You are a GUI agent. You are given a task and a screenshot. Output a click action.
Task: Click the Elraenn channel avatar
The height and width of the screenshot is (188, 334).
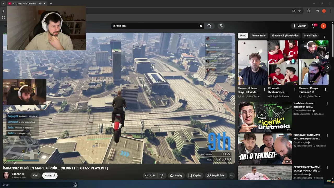pos(6,175)
